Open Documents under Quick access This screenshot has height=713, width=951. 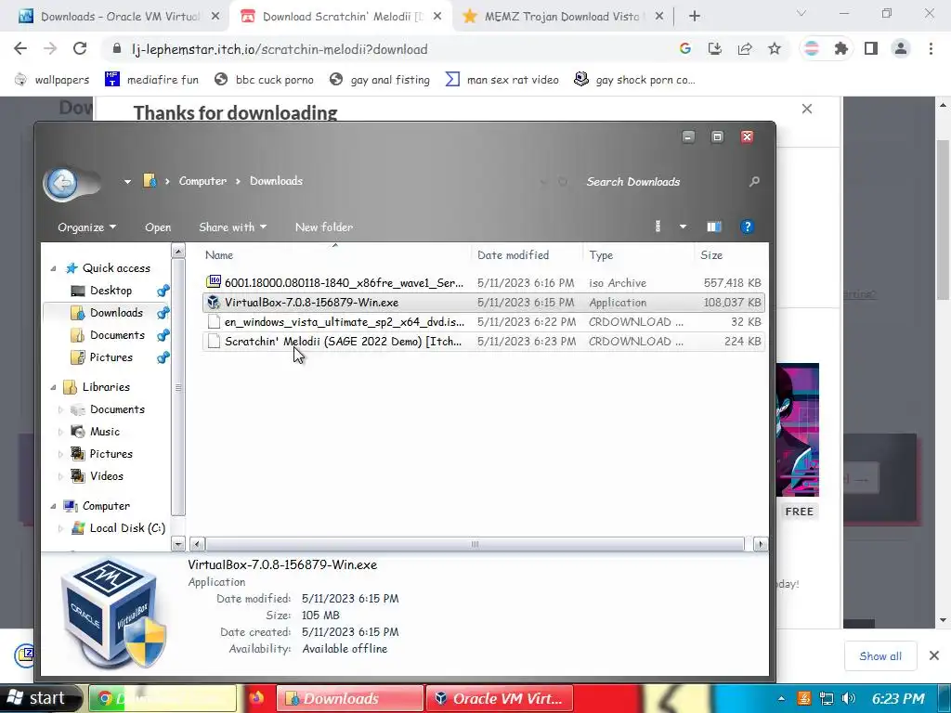117,335
